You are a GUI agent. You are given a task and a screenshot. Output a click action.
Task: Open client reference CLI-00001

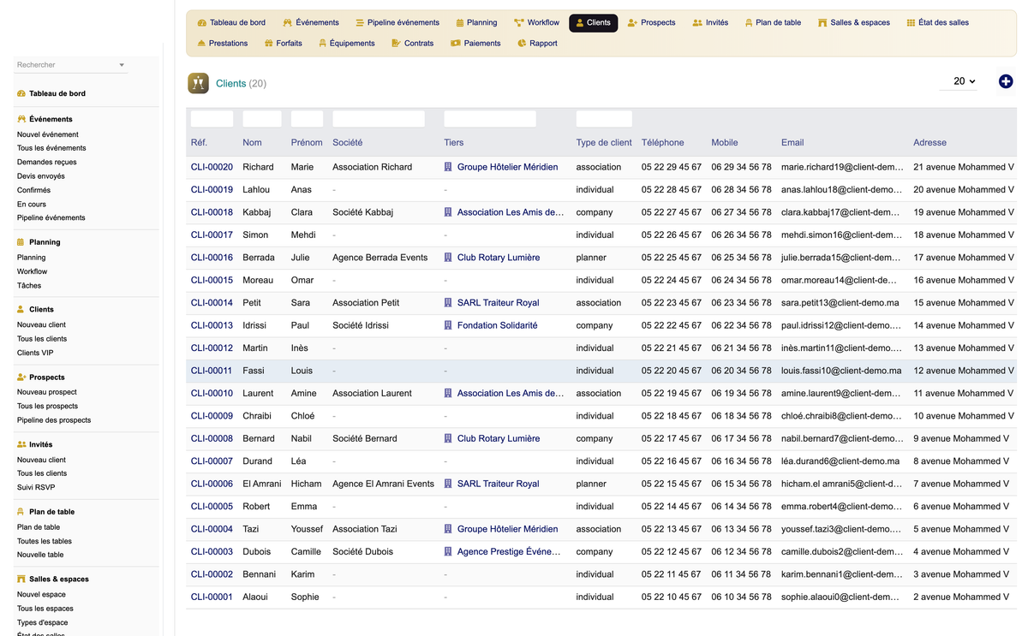click(212, 597)
